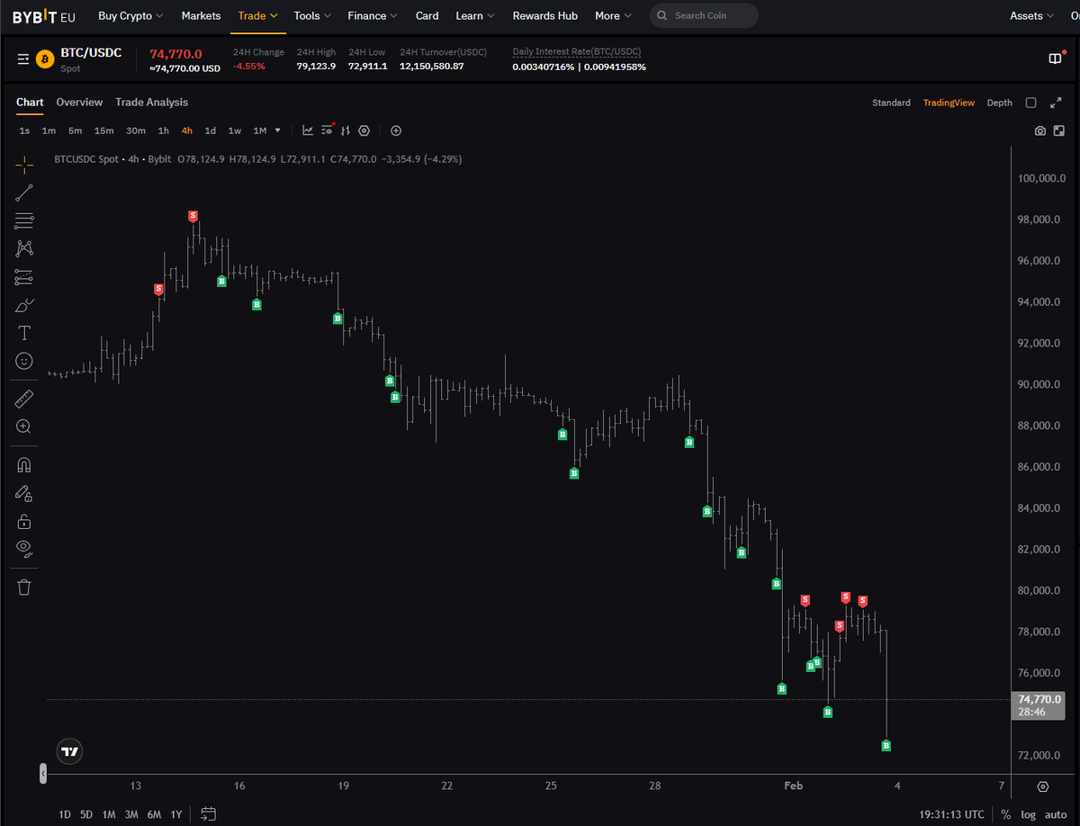Click the Search Coin field
The image size is (1080, 826).
coord(704,15)
